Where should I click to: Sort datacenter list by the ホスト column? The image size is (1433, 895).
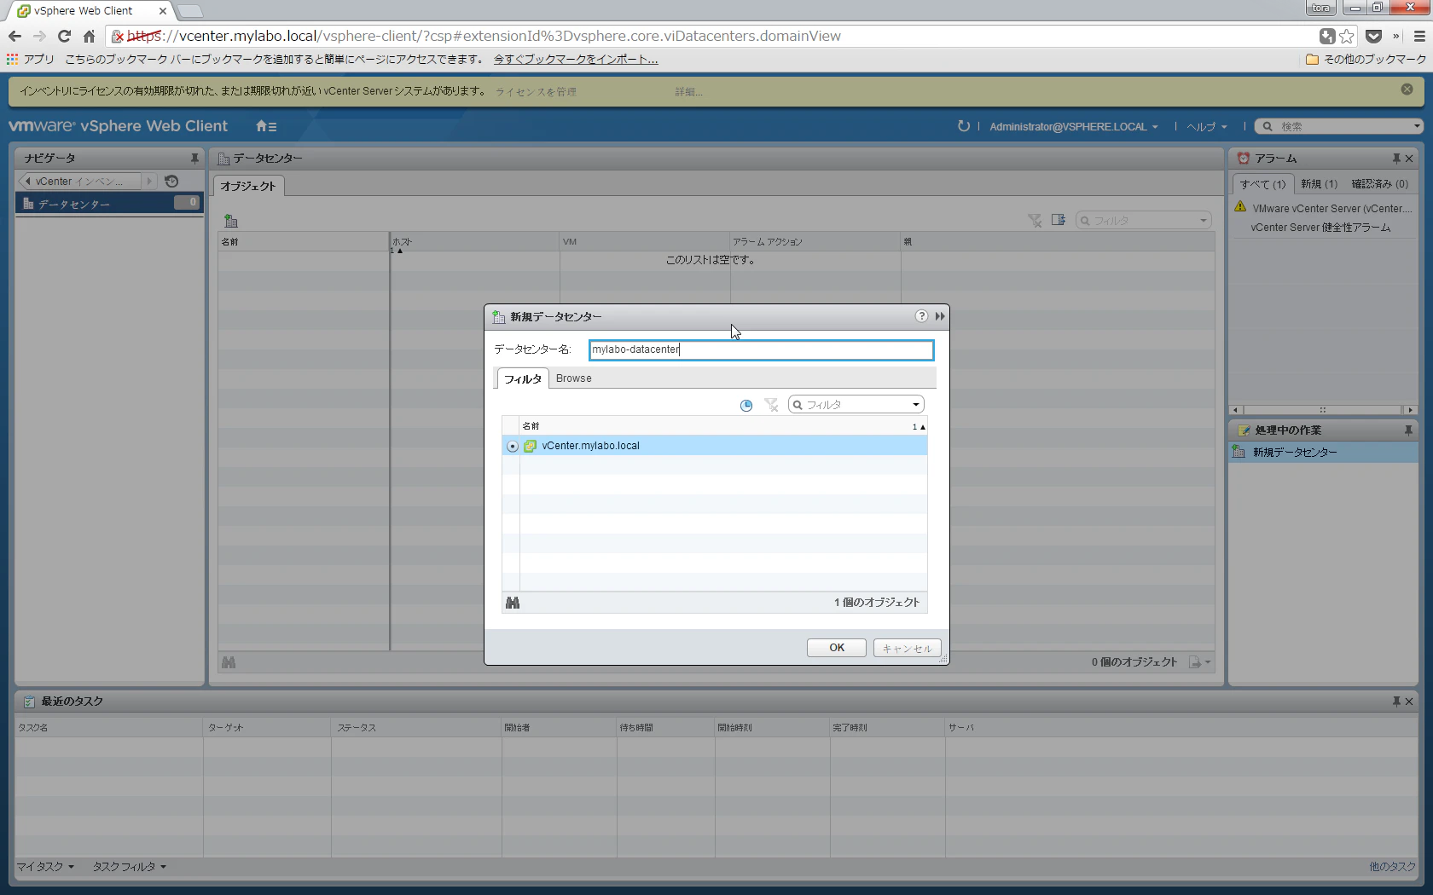pyautogui.click(x=474, y=242)
